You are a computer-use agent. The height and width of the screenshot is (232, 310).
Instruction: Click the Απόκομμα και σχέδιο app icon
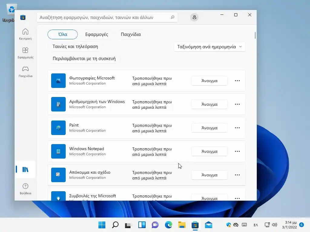pos(58,175)
